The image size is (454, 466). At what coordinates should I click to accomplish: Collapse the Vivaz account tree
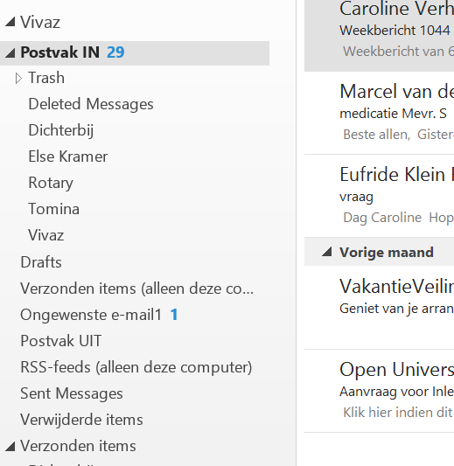click(x=10, y=22)
